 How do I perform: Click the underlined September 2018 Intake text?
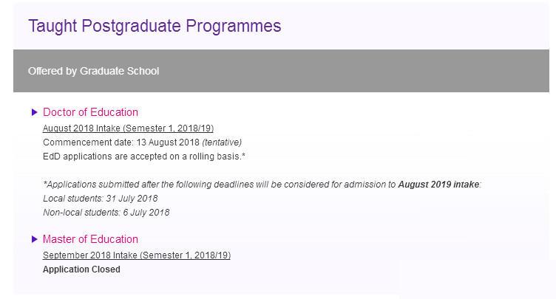(x=137, y=255)
